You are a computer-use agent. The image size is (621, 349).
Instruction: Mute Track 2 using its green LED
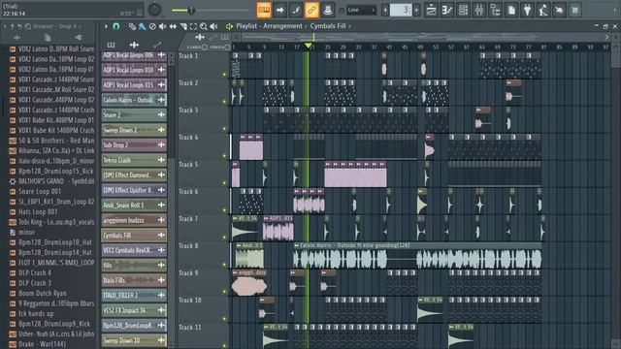[x=224, y=101]
